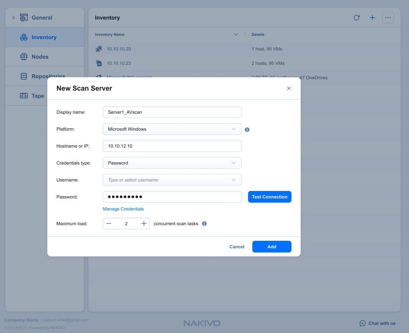Increase maximum load with plus button
The width and height of the screenshot is (409, 333).
pos(144,224)
